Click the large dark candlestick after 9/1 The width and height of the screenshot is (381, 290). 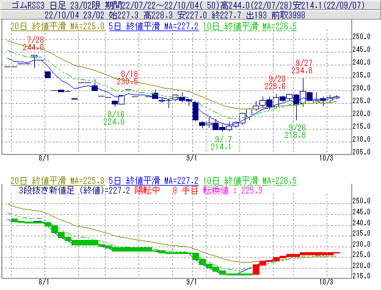click(x=195, y=111)
